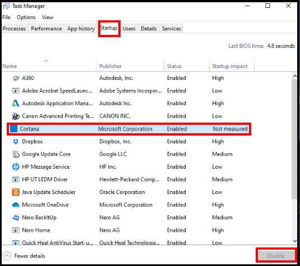300x266 pixels.
Task: Click Medium impact in Google Update Core row
Action: coord(222,154)
